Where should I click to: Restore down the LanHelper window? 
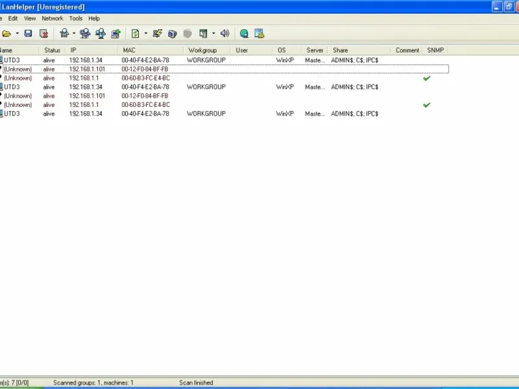(x=509, y=6)
